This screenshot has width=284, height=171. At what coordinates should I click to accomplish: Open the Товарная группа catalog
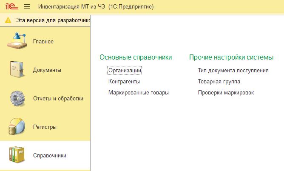tap(219, 82)
